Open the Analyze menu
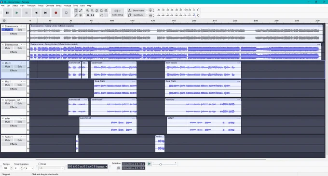Screen dimensions: 328x176 pos(67,6)
